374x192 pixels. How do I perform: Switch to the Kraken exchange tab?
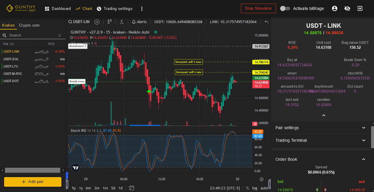pos(8,25)
